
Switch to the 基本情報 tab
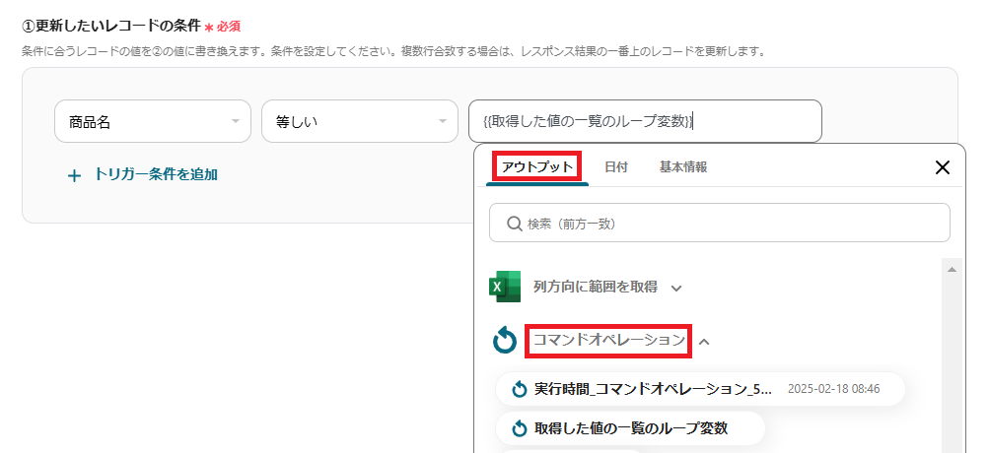click(x=683, y=167)
